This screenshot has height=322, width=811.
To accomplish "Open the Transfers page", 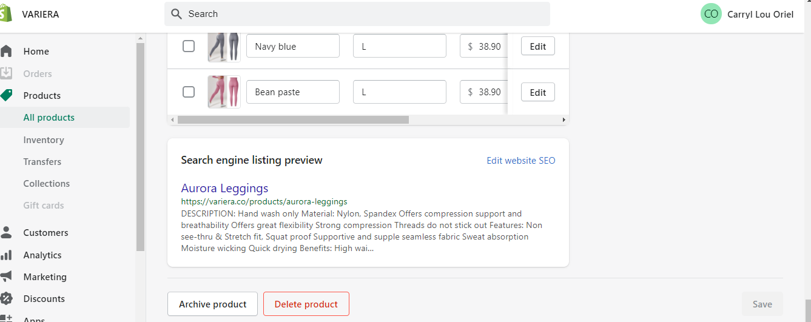I will (42, 161).
